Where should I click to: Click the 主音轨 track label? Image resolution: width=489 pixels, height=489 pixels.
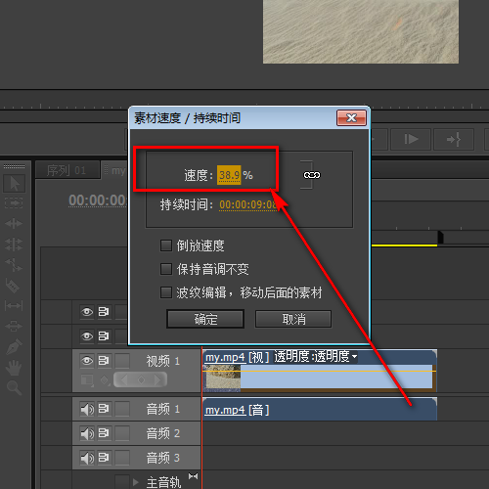(163, 482)
